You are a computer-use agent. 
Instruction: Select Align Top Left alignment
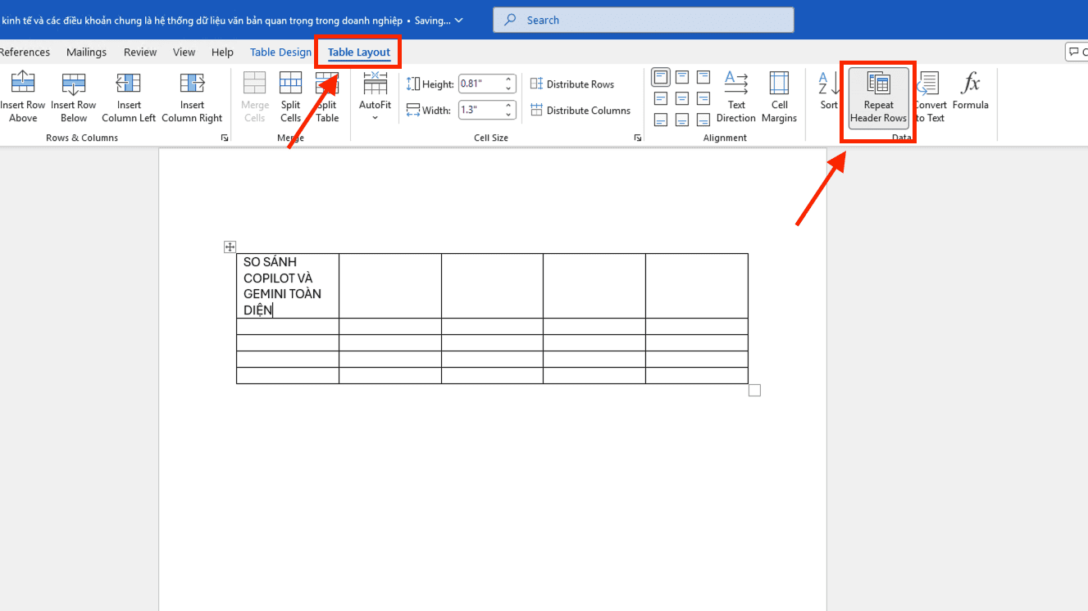coord(661,78)
